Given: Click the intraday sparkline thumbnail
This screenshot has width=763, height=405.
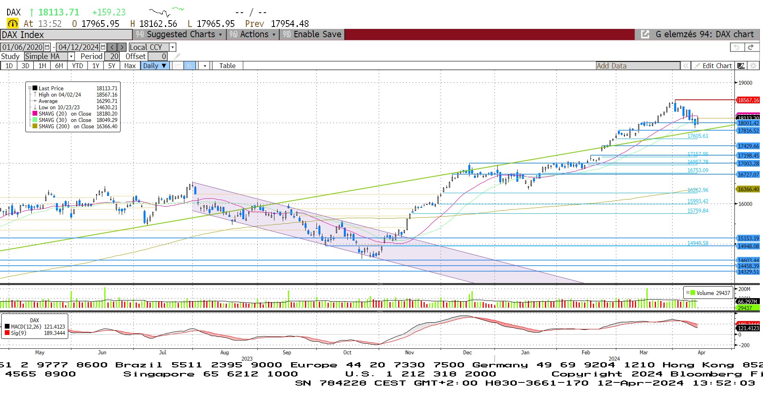Looking at the screenshot, I should point(166,12).
